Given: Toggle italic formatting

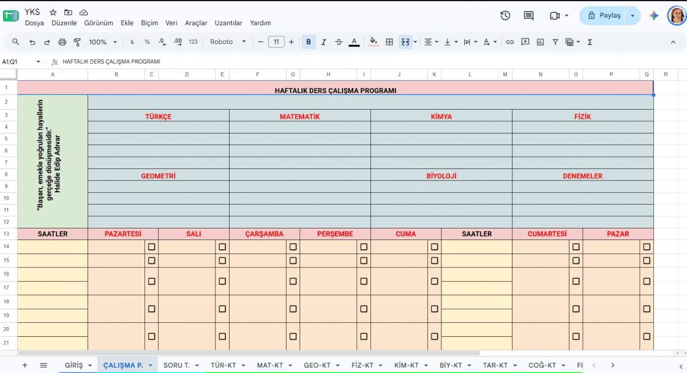Looking at the screenshot, I should 324,42.
